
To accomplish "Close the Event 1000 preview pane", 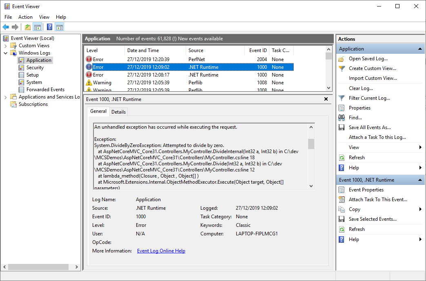I will 326,99.
